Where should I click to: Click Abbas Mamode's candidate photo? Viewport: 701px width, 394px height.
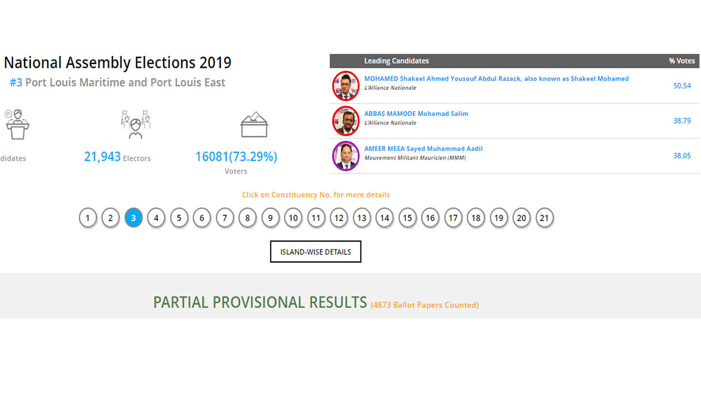[346, 121]
